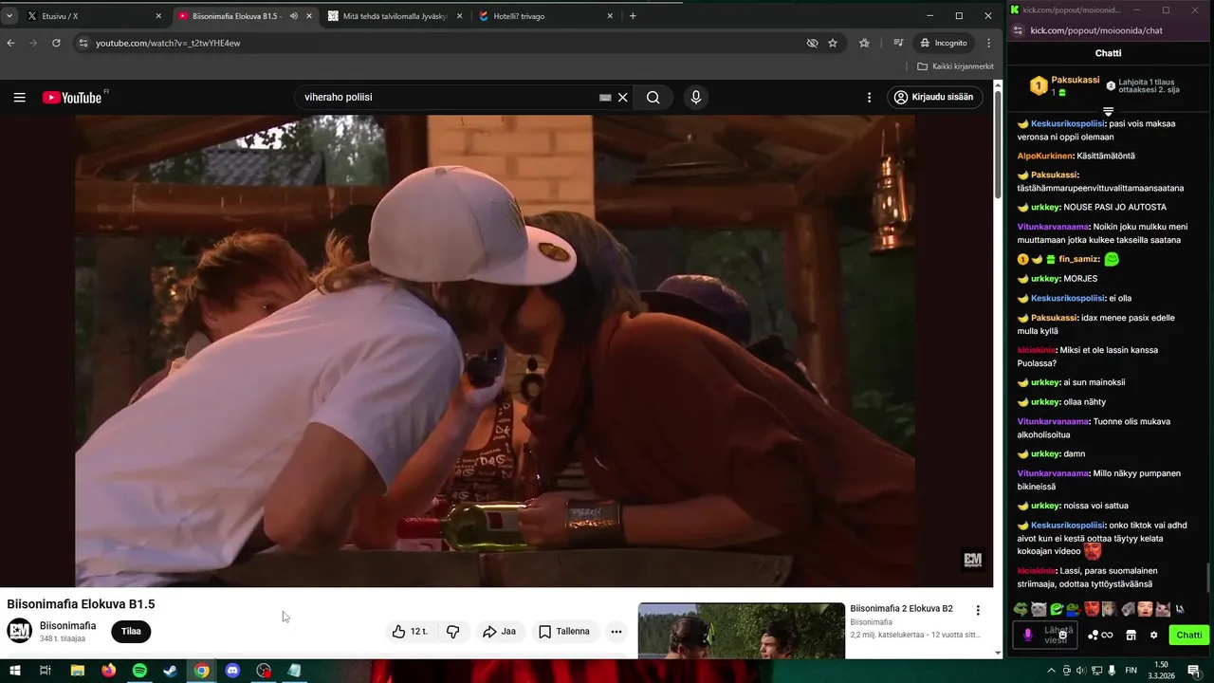Click AlpoKurkinen username in chat
The height and width of the screenshot is (683, 1214).
pos(1046,156)
